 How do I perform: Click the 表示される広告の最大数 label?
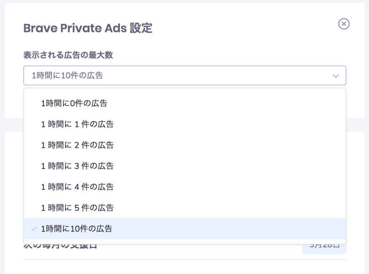tap(68, 55)
